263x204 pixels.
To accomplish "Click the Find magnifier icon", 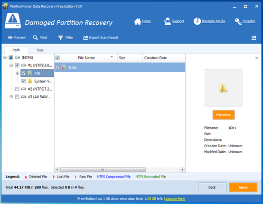I will (35, 37).
